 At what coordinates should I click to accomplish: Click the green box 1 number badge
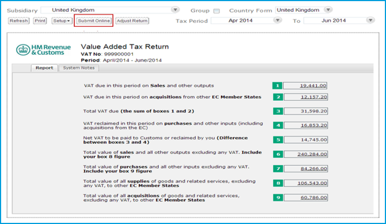pos(277,86)
